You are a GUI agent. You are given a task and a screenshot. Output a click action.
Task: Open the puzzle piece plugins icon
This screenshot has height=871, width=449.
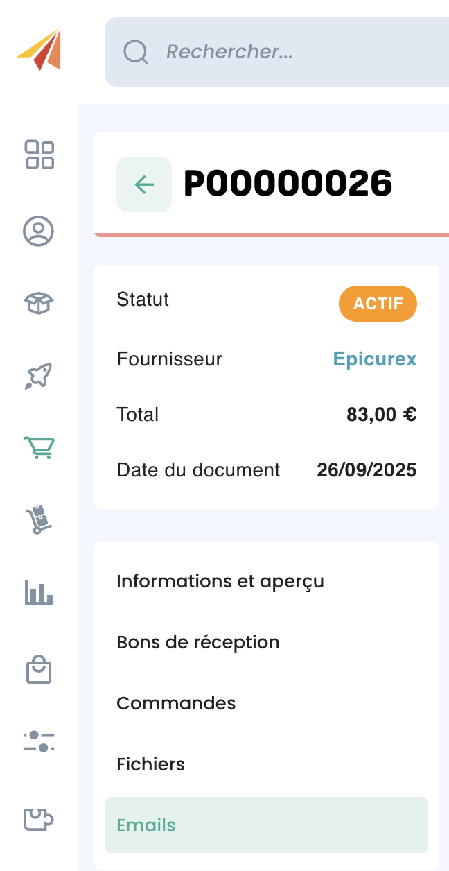pyautogui.click(x=39, y=819)
